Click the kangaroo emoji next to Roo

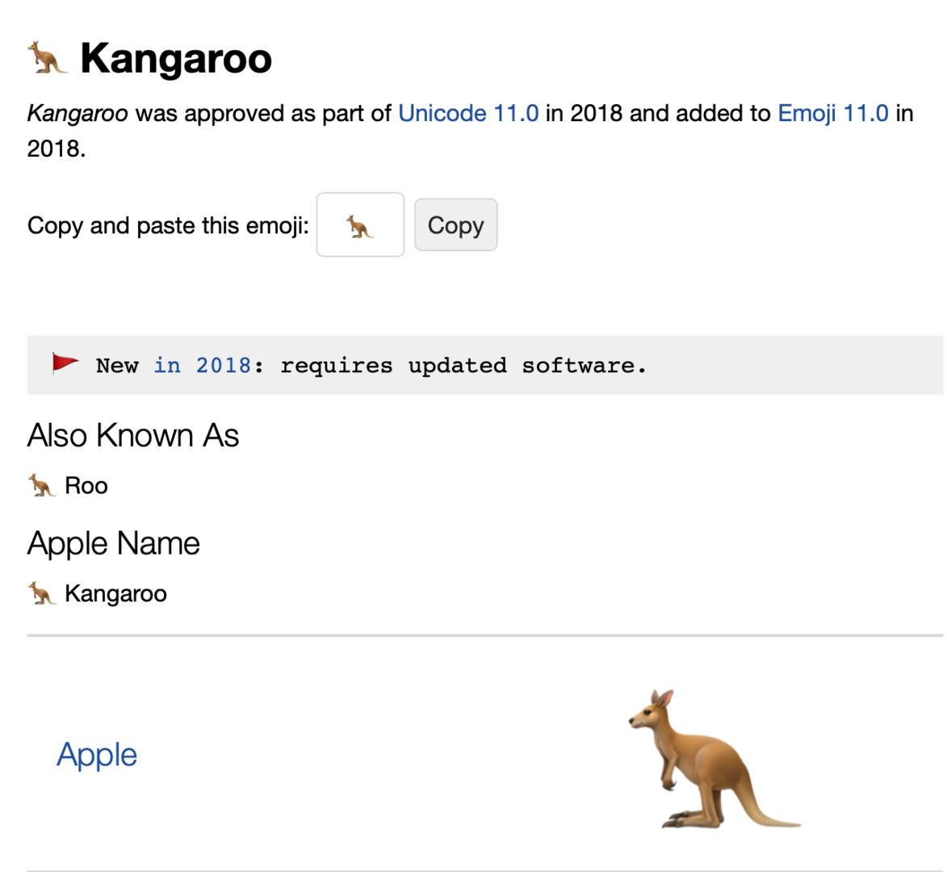coord(42,486)
